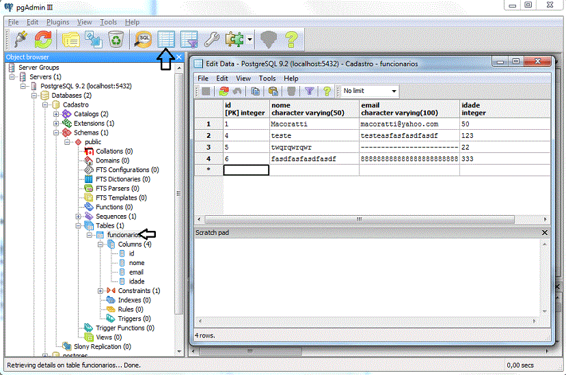Click the connect to server plug icon
The height and width of the screenshot is (375, 566).
21,40
